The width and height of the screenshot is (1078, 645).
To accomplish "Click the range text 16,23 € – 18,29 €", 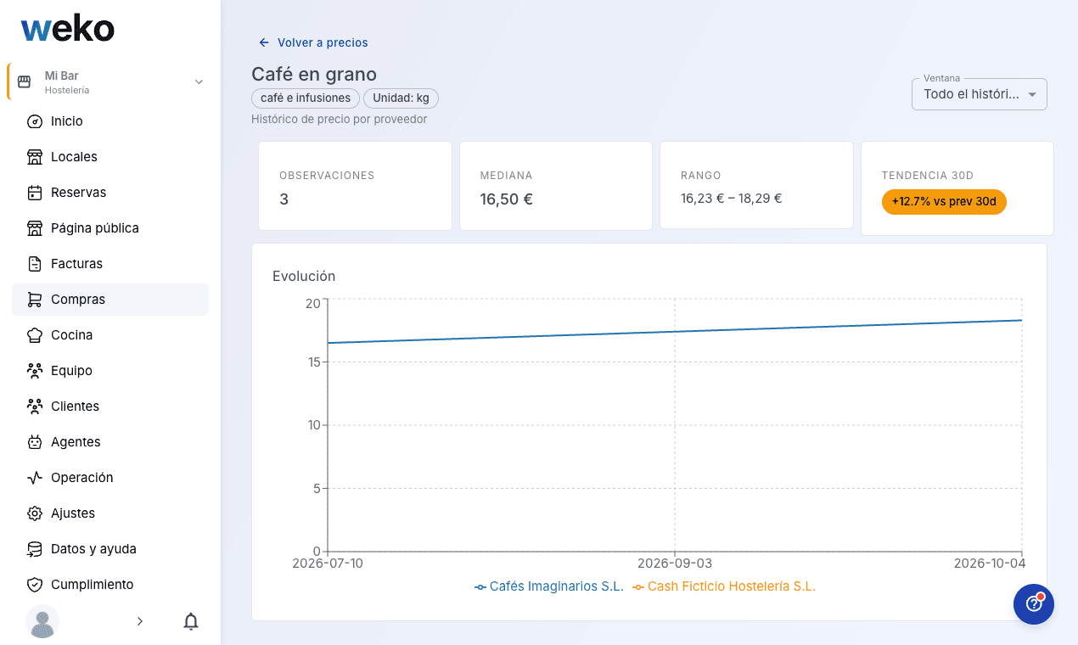I will point(731,199).
